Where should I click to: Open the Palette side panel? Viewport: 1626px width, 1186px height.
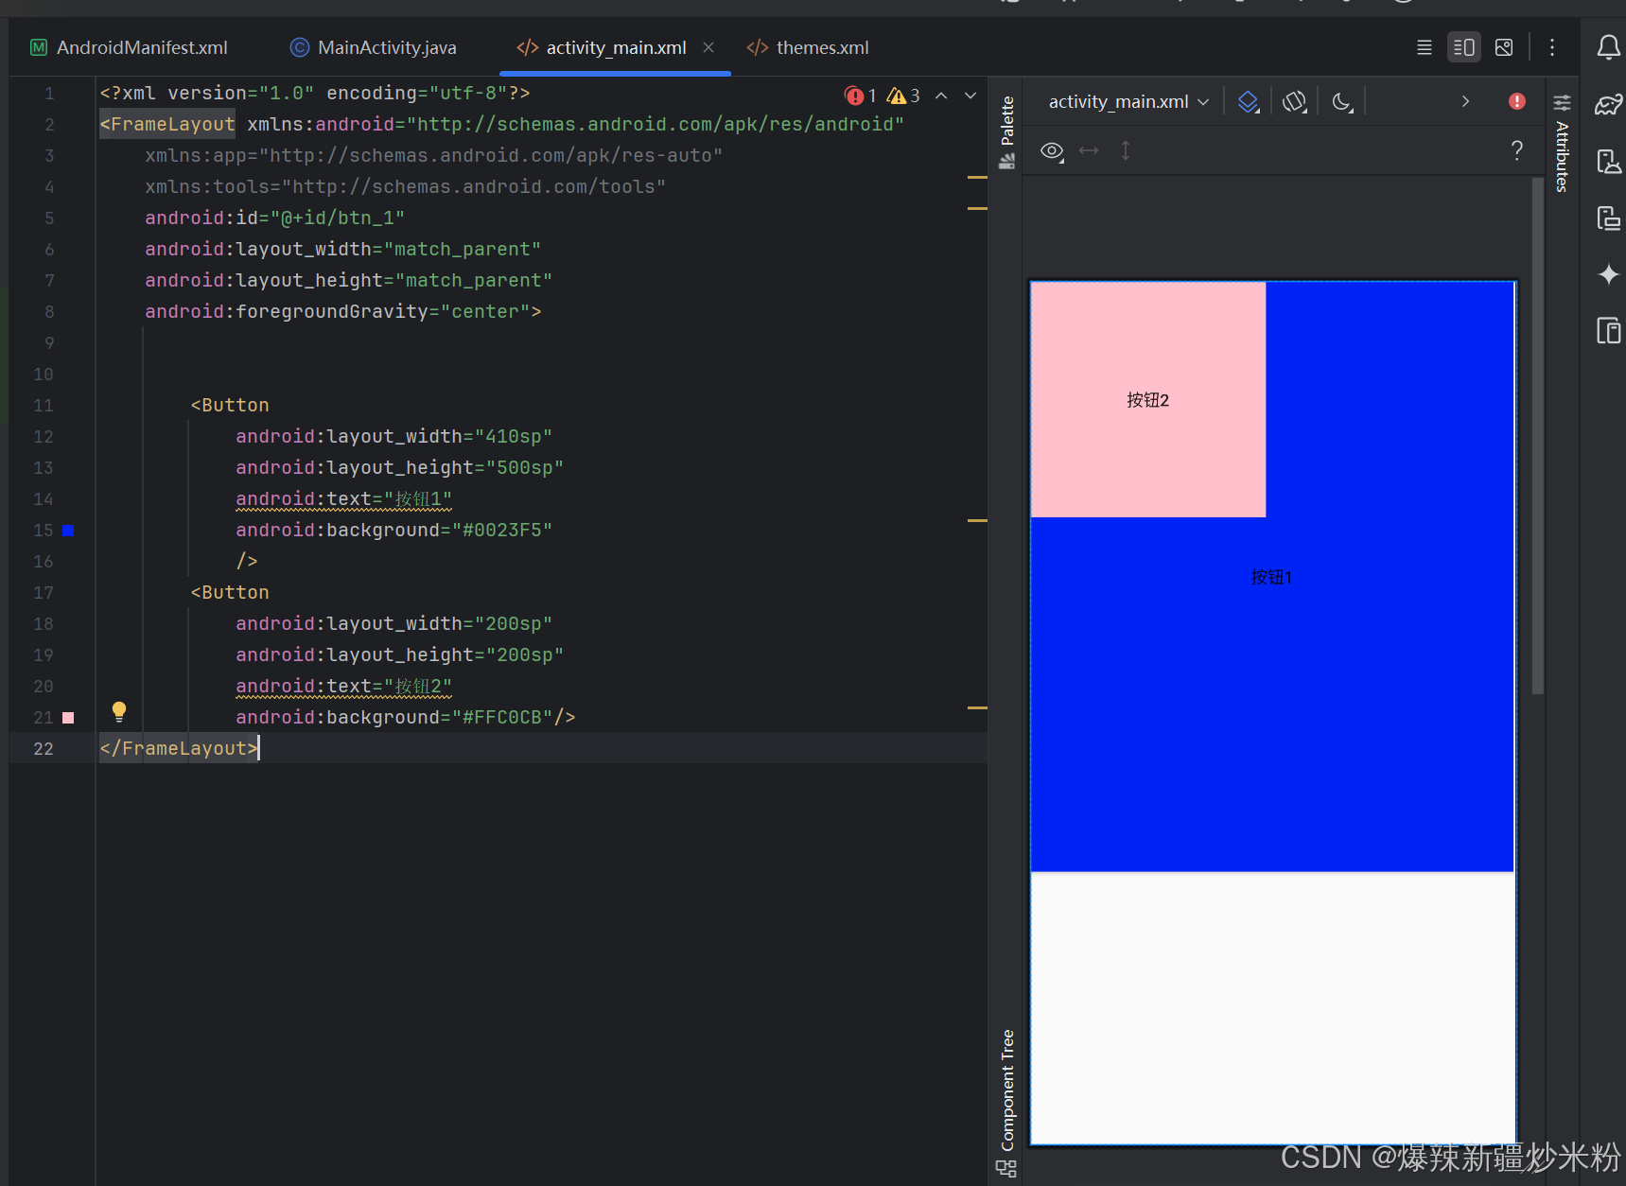coord(1006,132)
